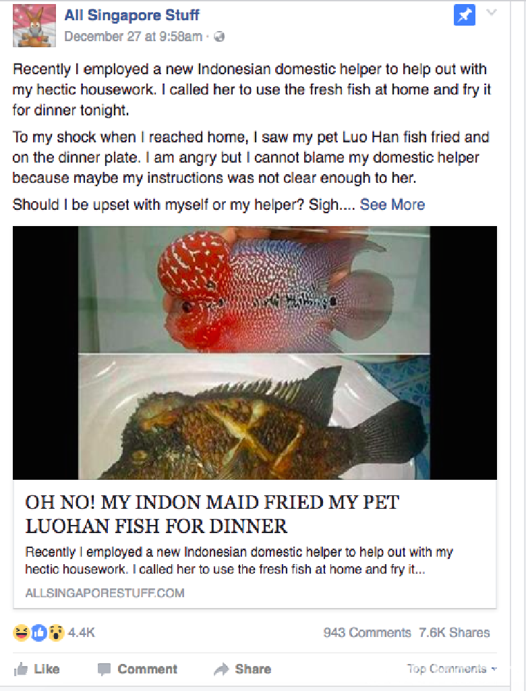Image resolution: width=526 pixels, height=691 pixels.
Task: View the 4.4K reactions count
Action: point(81,633)
